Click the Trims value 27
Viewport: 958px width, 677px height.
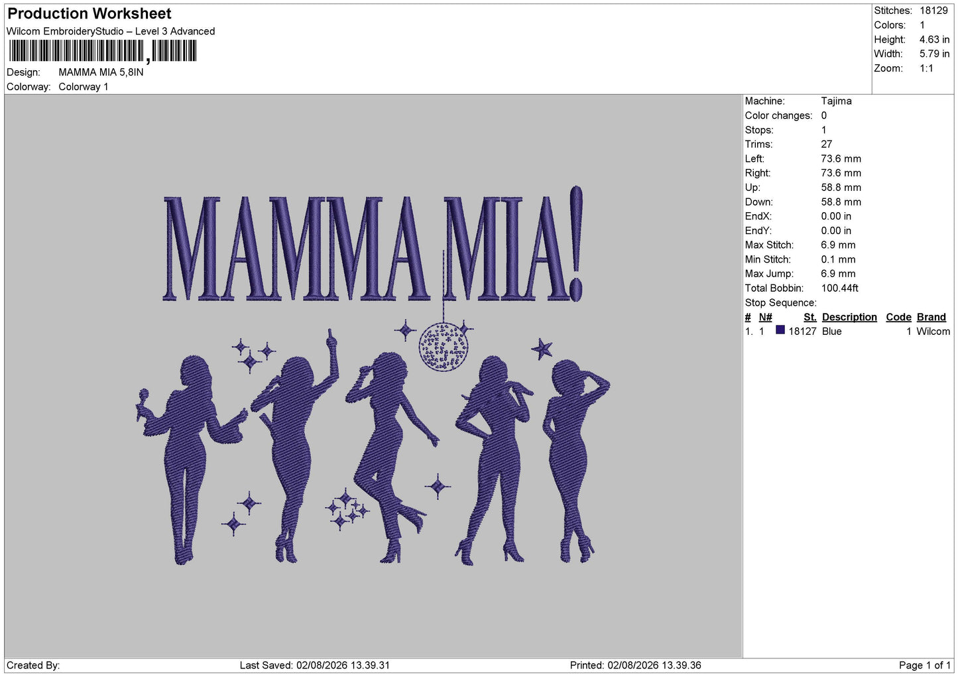click(x=827, y=144)
